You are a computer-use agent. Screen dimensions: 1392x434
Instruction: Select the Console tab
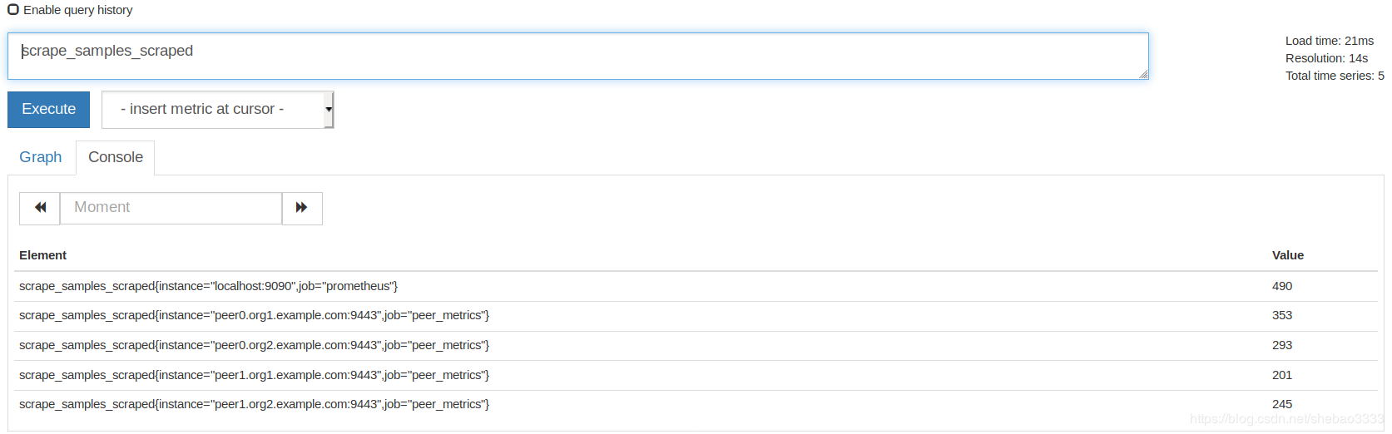point(116,157)
